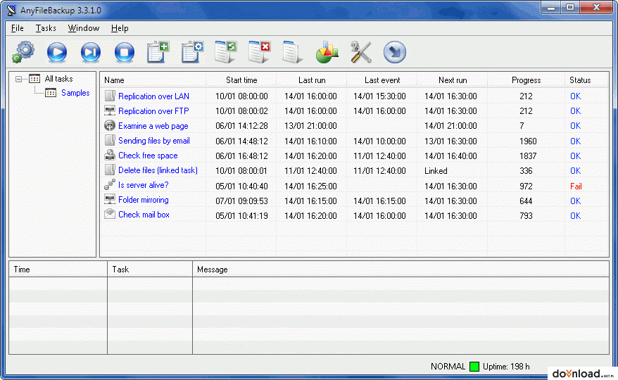Sort by the Last run column header
Image resolution: width=618 pixels, height=380 pixels.
(x=312, y=80)
